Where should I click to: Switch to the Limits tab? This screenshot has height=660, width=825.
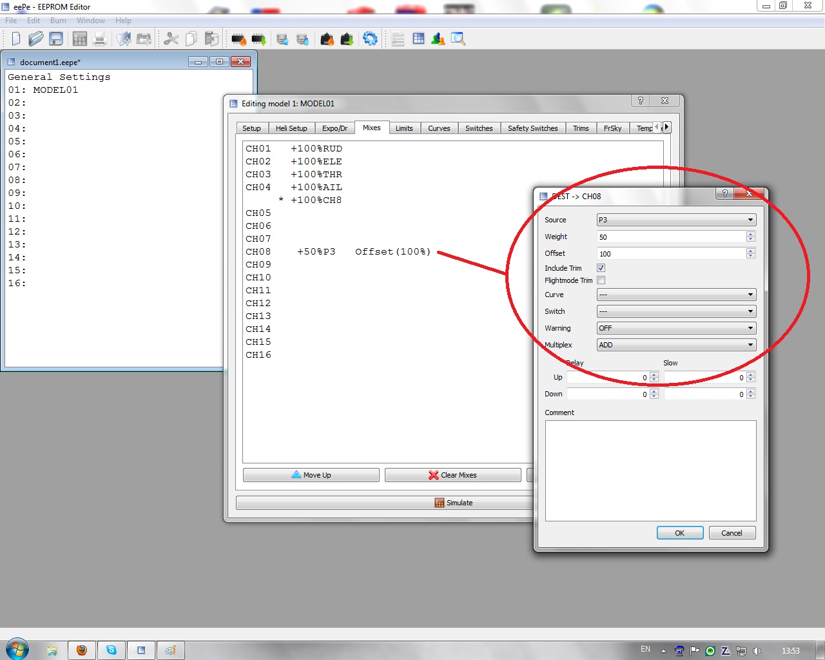[x=404, y=128]
